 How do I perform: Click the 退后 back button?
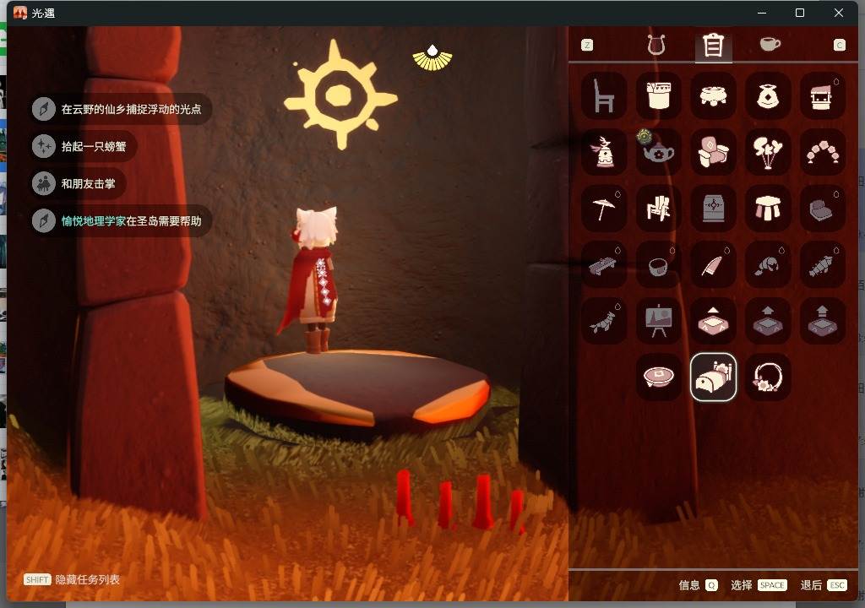(x=823, y=585)
